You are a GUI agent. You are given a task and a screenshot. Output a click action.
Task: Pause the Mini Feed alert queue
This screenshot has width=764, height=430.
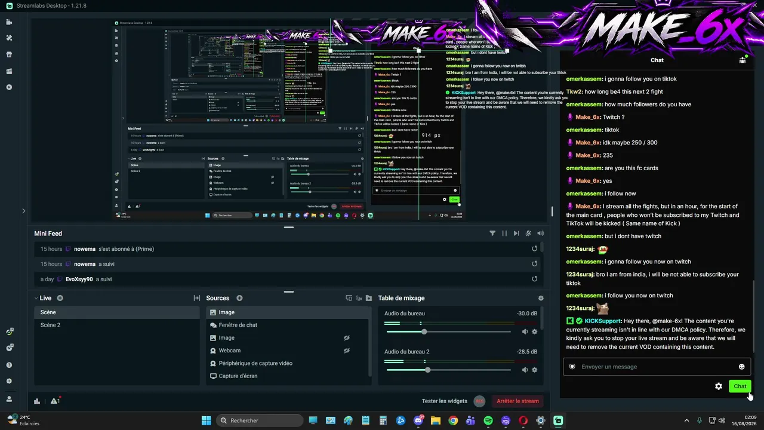coord(504,234)
